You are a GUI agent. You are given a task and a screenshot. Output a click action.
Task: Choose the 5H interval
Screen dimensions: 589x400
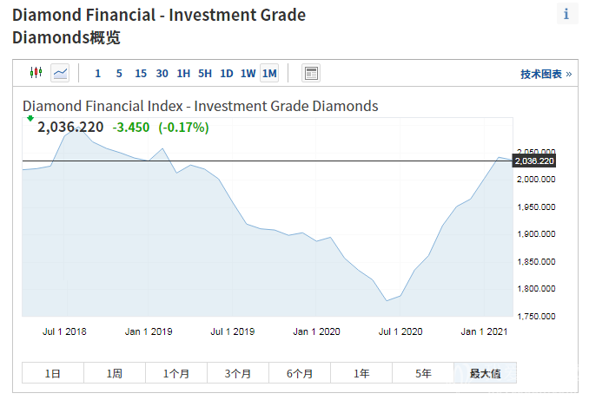point(205,74)
